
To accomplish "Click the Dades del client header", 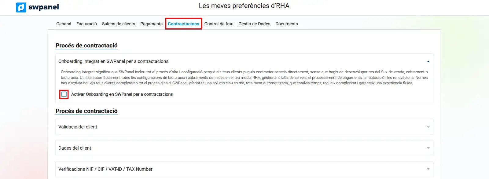I will click(x=75, y=148).
